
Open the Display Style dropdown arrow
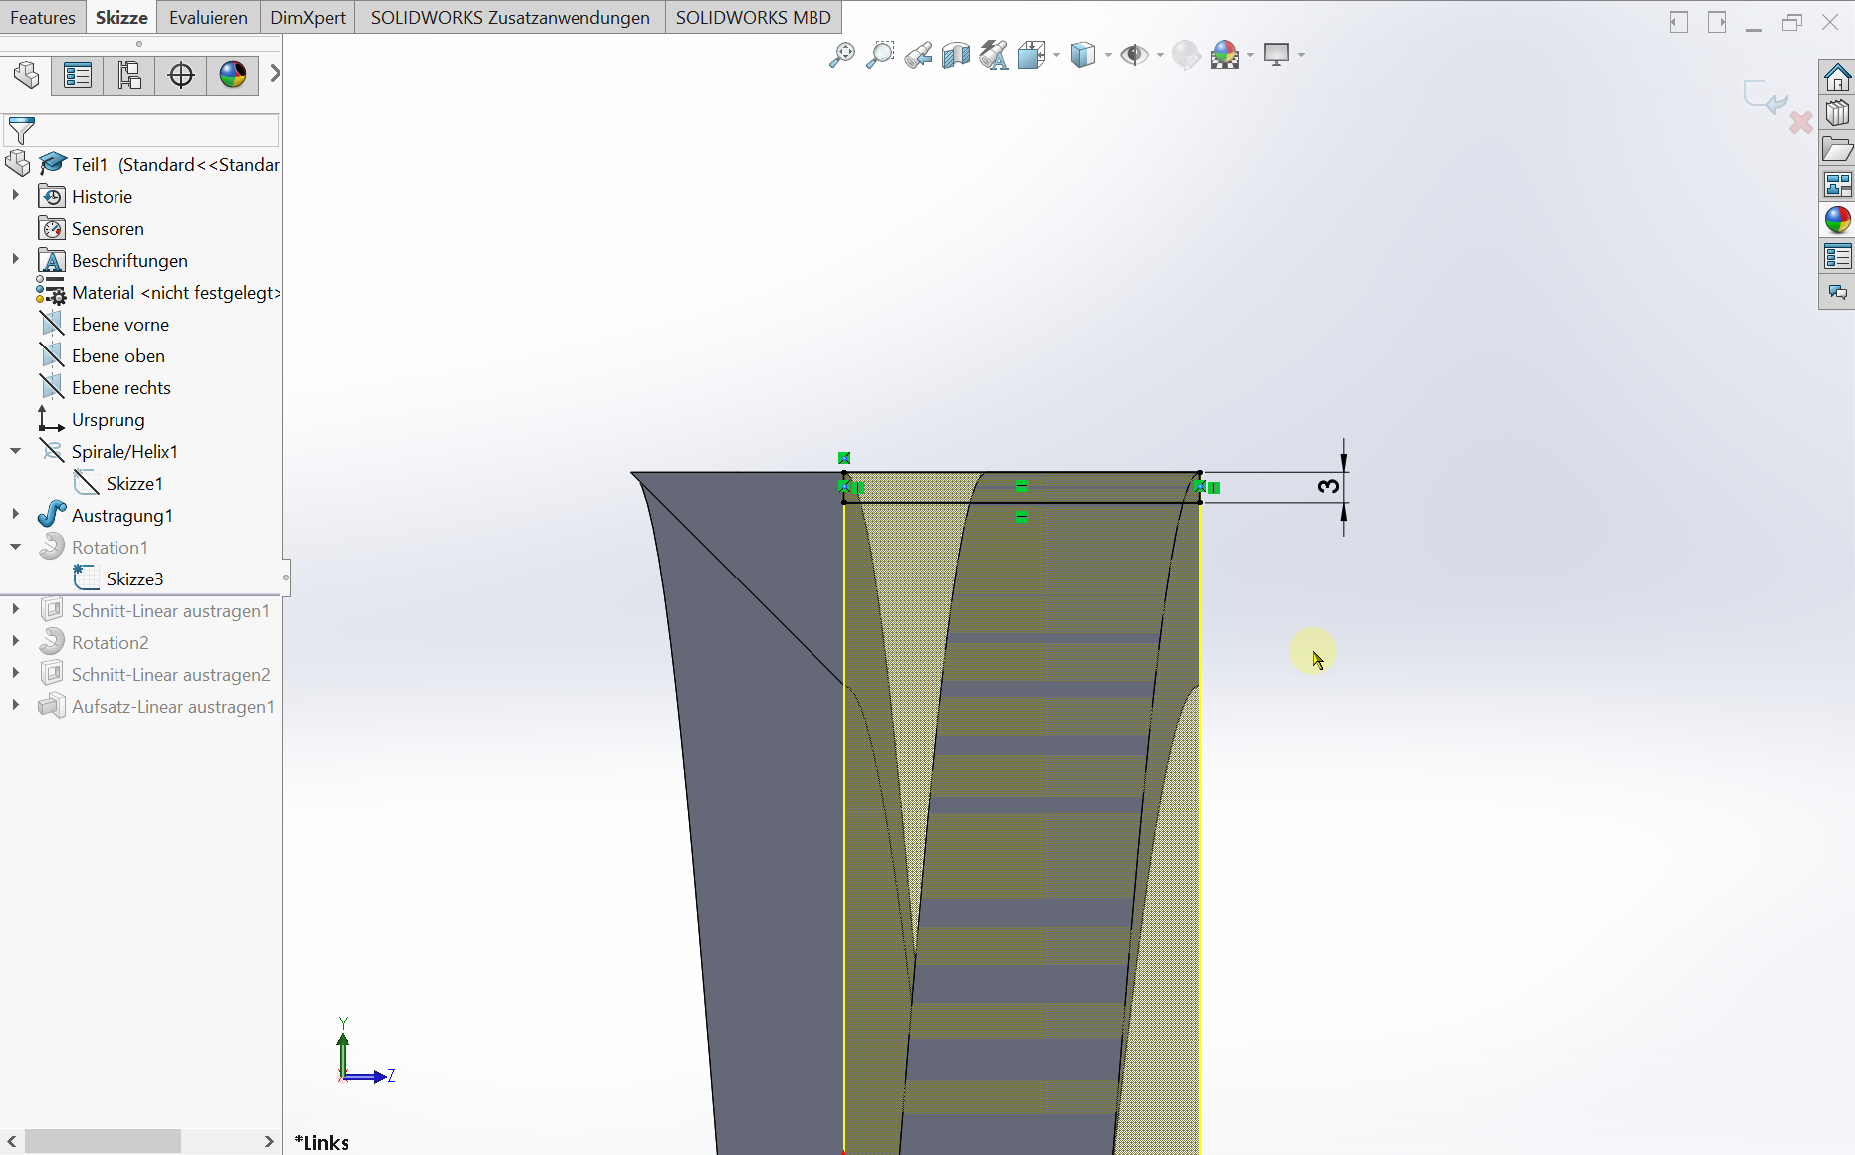pyautogui.click(x=1108, y=55)
